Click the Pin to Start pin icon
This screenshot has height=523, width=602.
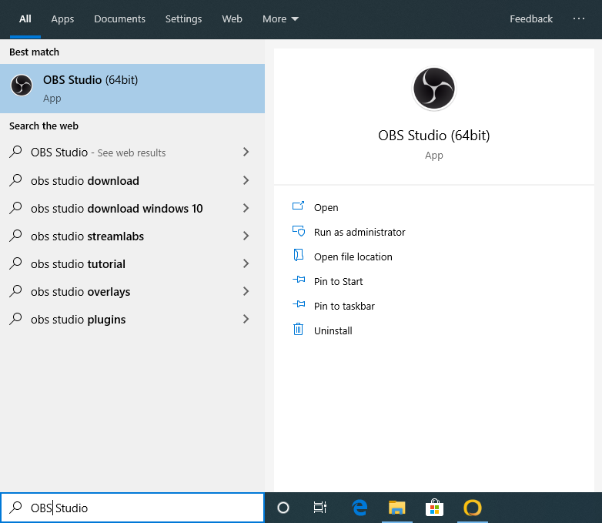pos(299,280)
